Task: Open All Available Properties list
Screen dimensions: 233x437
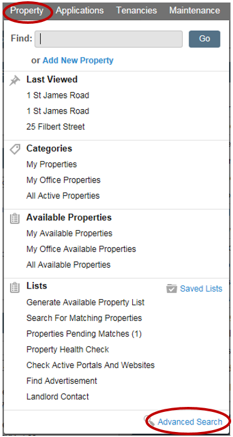Action: [68, 265]
